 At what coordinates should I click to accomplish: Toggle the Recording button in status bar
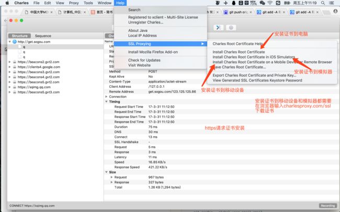click(328, 206)
